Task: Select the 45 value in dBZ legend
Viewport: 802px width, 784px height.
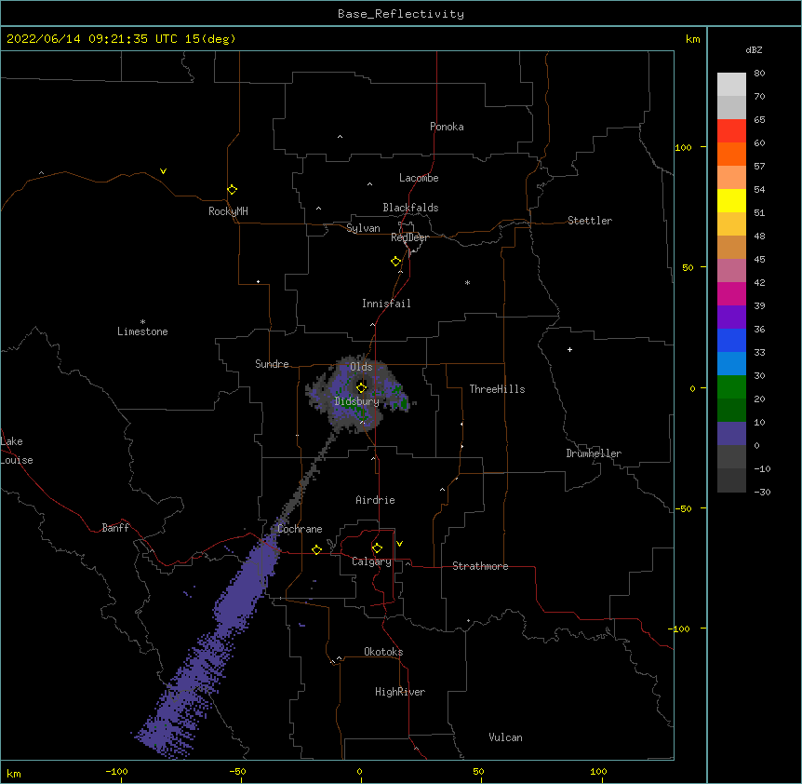Action: [x=759, y=260]
